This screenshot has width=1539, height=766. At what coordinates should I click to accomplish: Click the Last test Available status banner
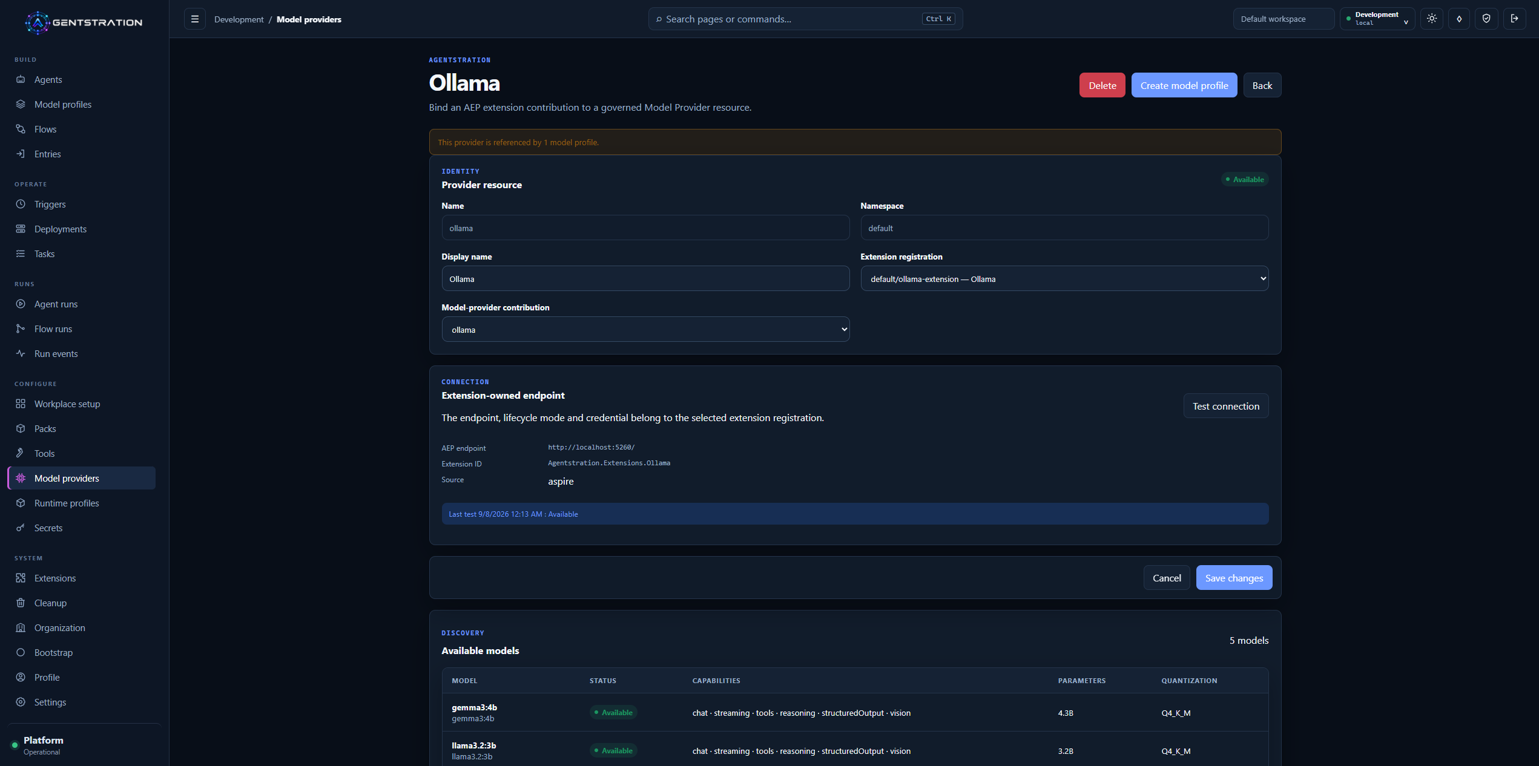(855, 514)
